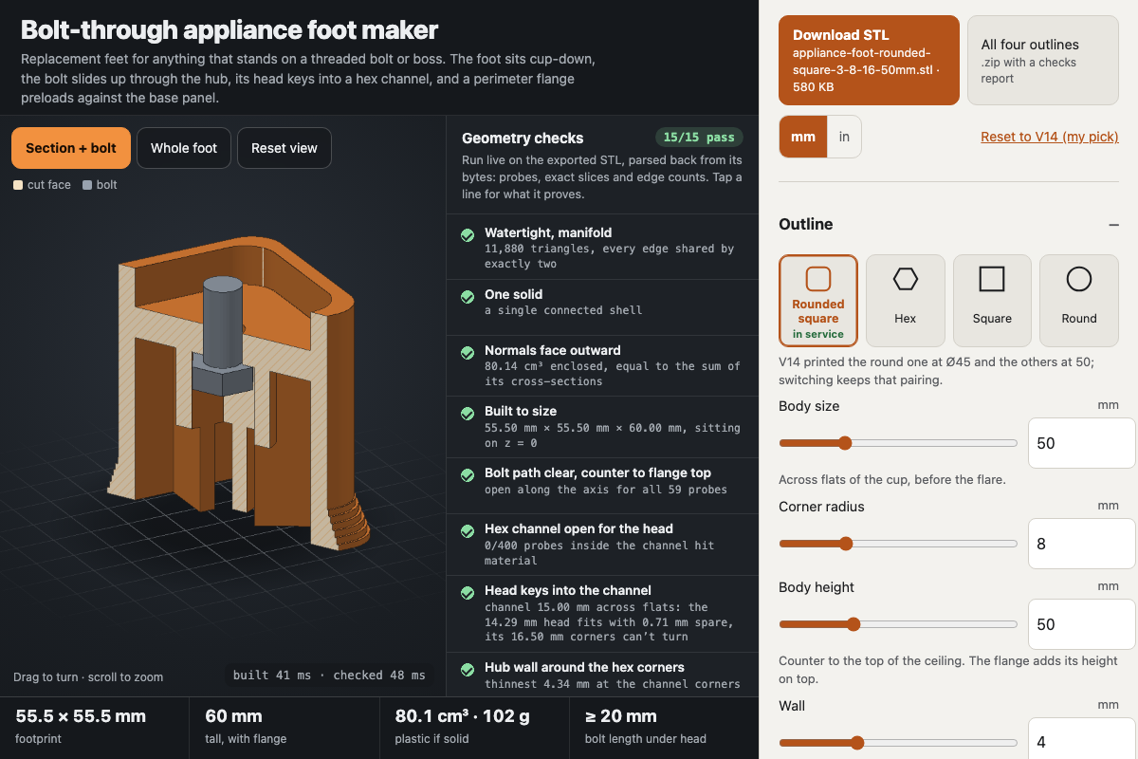Select the Rounded square outline
Viewport: 1138px width, 759px height.
[x=818, y=301]
